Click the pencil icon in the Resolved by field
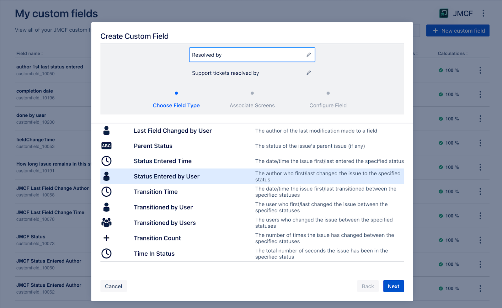This screenshot has height=308, width=502. click(x=309, y=55)
